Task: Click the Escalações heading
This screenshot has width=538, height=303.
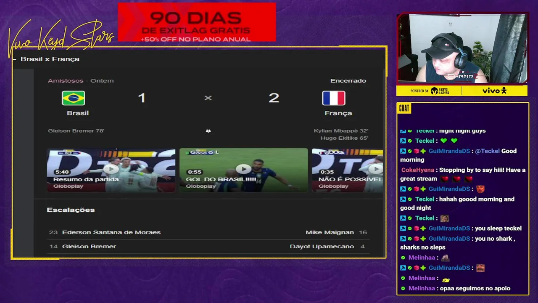Action: pos(71,210)
